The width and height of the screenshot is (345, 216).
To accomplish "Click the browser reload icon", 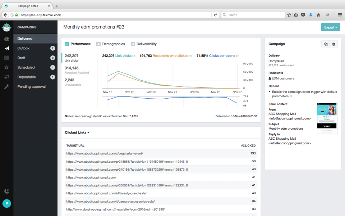I will pos(215,15).
